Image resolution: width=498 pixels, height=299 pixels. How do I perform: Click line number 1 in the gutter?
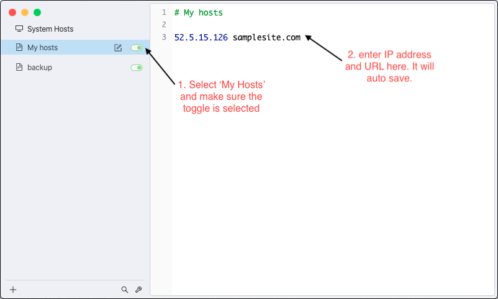coord(163,12)
